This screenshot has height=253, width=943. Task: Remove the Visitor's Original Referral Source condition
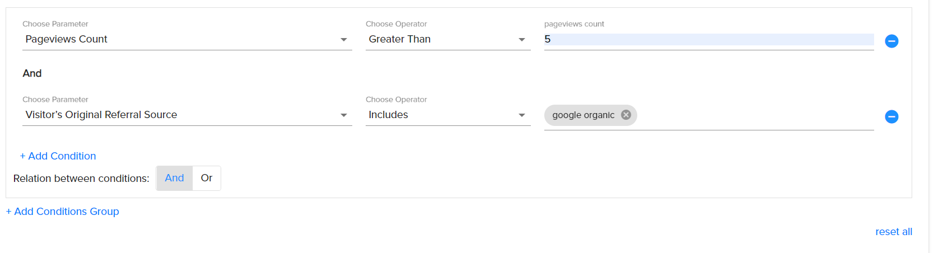[891, 116]
